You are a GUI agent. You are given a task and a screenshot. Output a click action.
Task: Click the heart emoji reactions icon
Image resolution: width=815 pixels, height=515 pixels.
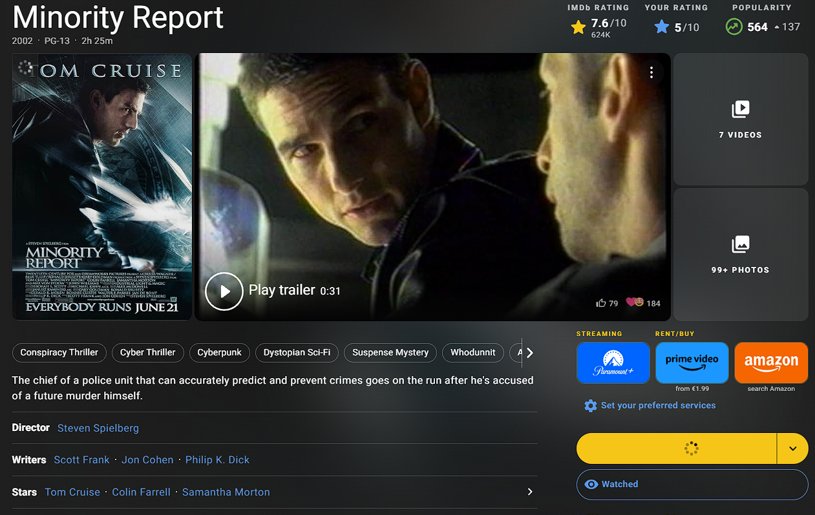[x=634, y=302]
